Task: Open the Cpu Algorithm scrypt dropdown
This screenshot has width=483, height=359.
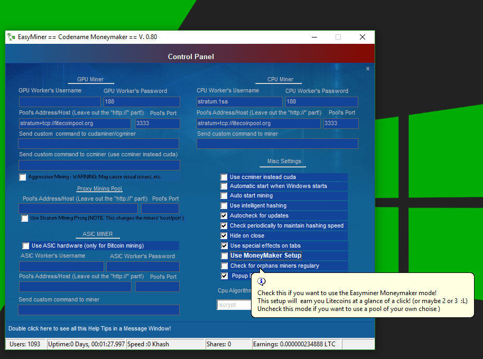Action: pyautogui.click(x=234, y=305)
